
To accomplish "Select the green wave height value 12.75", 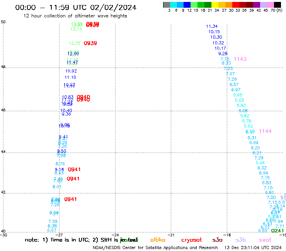I will [x=75, y=43].
